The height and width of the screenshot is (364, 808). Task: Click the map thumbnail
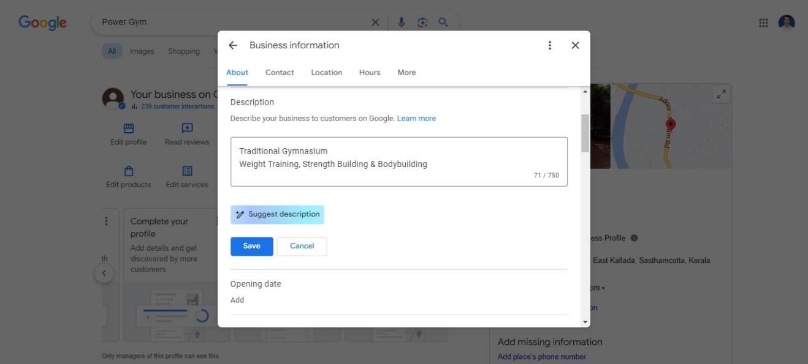click(x=671, y=127)
